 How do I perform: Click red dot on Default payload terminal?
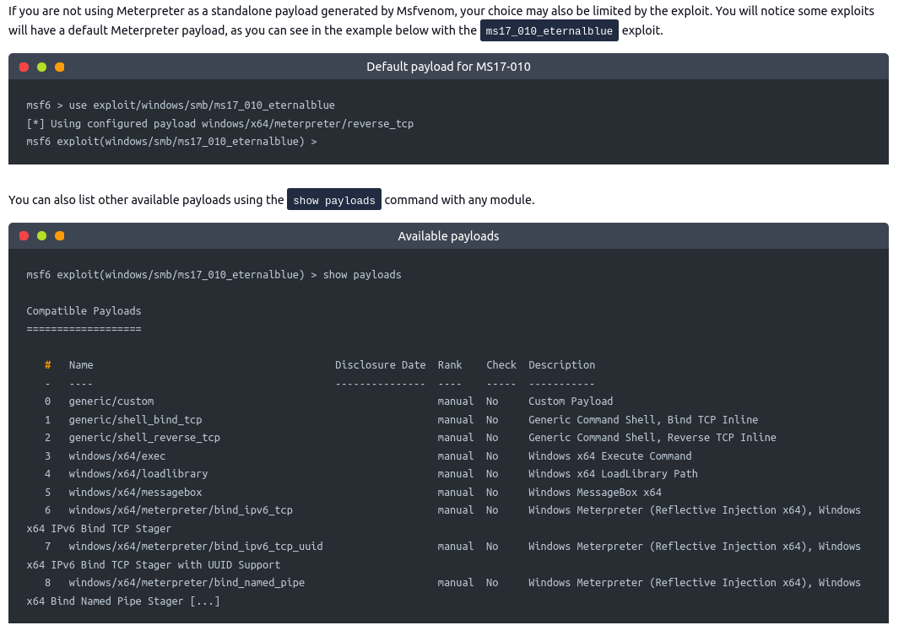(x=24, y=67)
